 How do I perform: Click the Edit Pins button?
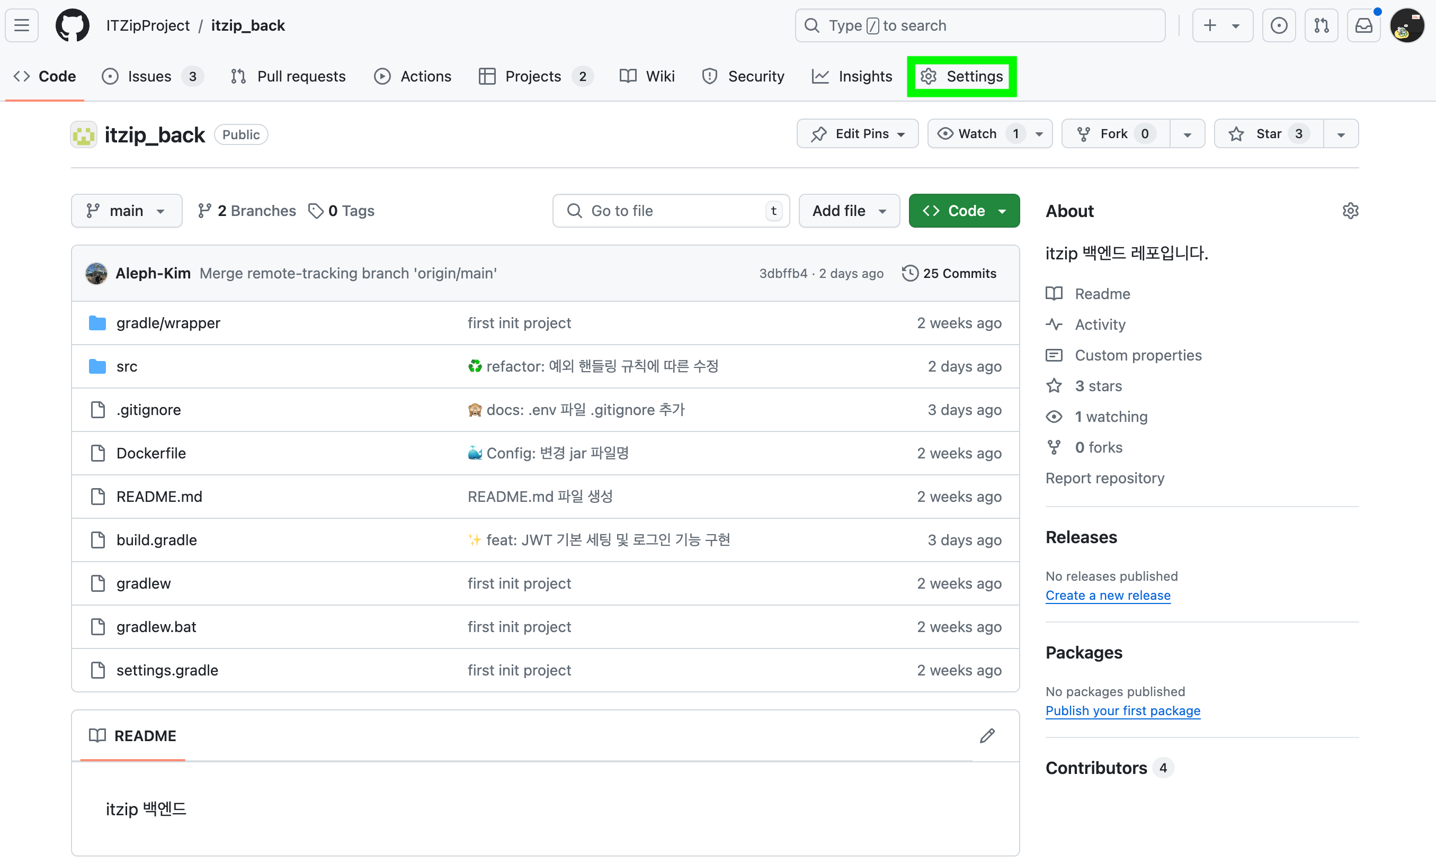click(857, 133)
